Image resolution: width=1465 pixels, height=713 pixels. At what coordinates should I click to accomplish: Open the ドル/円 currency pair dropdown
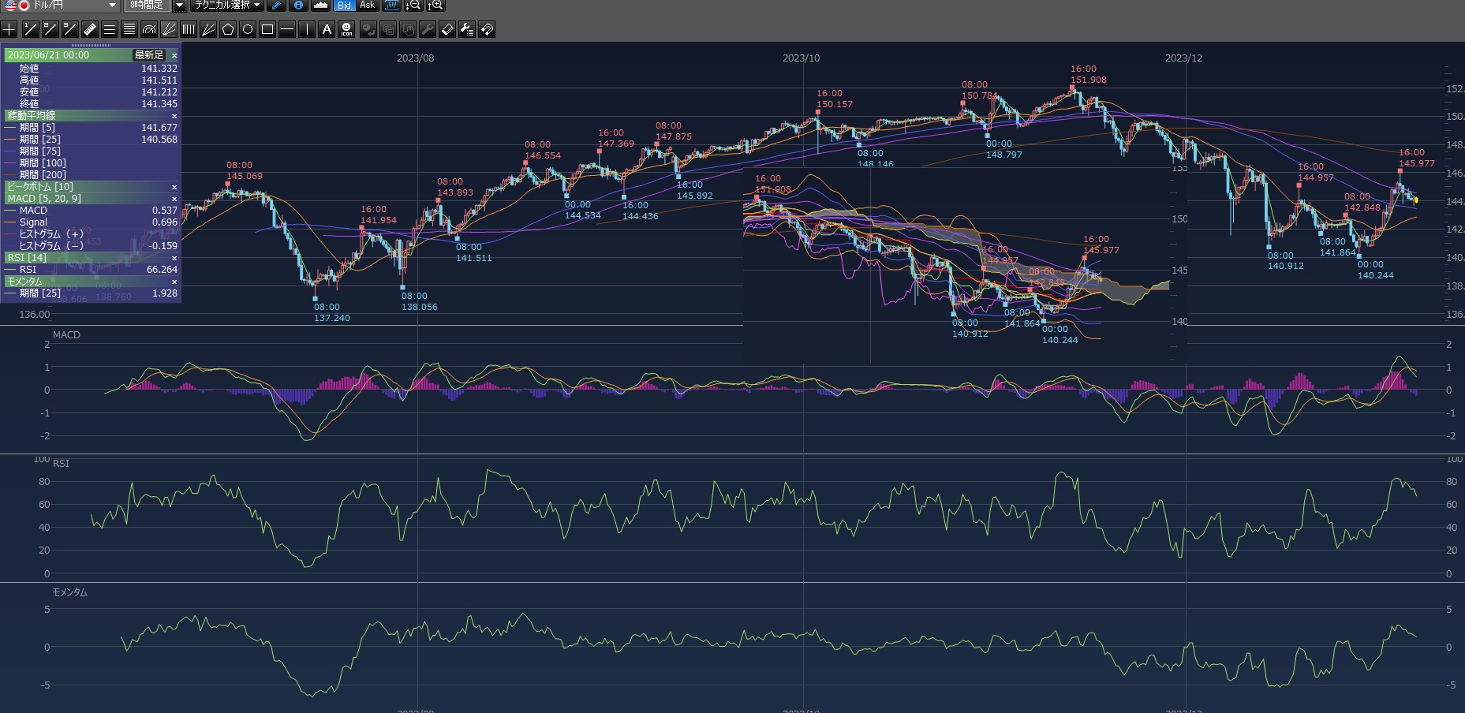click(x=112, y=6)
